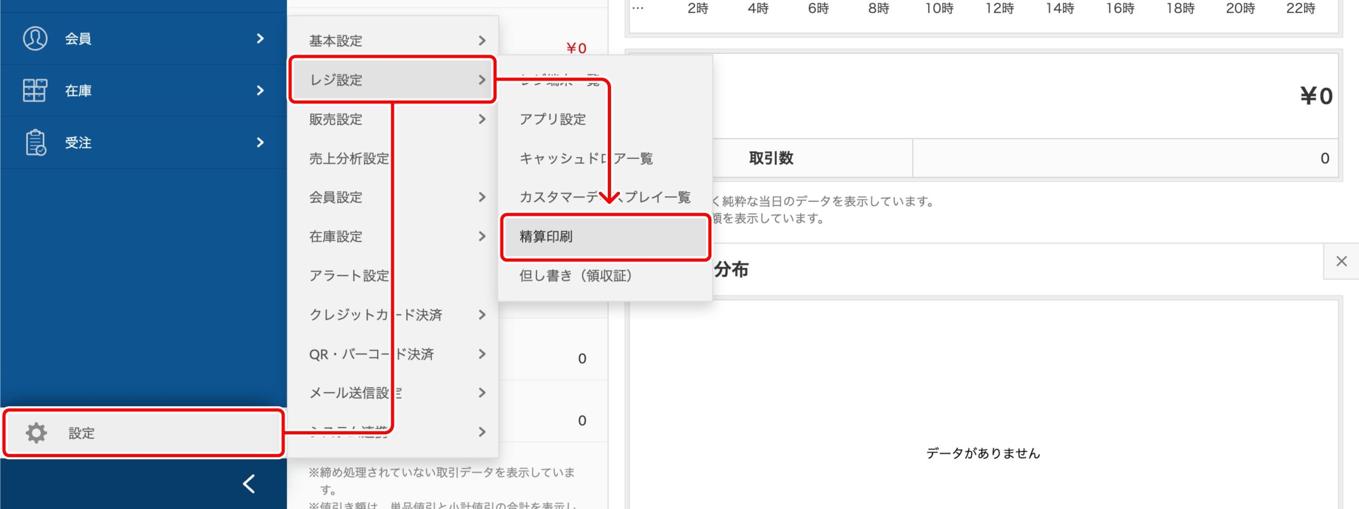Click the 会員 member profile icon
The height and width of the screenshot is (509, 1359).
point(35,38)
